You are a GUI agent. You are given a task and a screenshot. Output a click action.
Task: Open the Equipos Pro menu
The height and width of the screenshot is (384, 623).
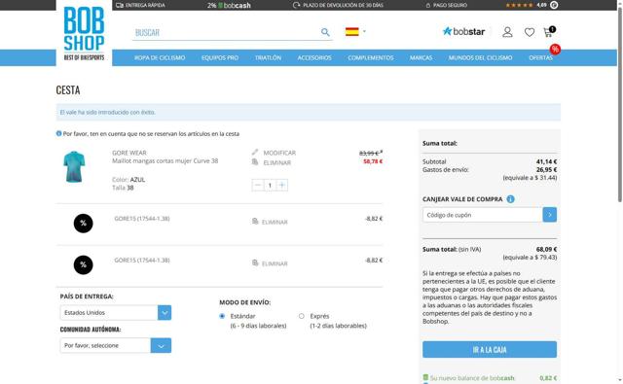pos(220,58)
